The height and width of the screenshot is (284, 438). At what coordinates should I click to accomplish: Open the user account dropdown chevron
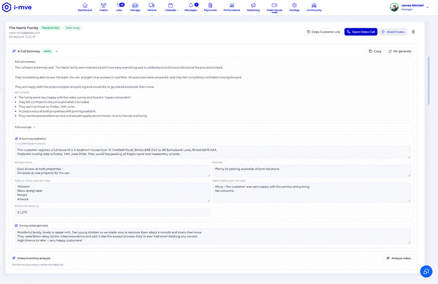(x=428, y=7)
